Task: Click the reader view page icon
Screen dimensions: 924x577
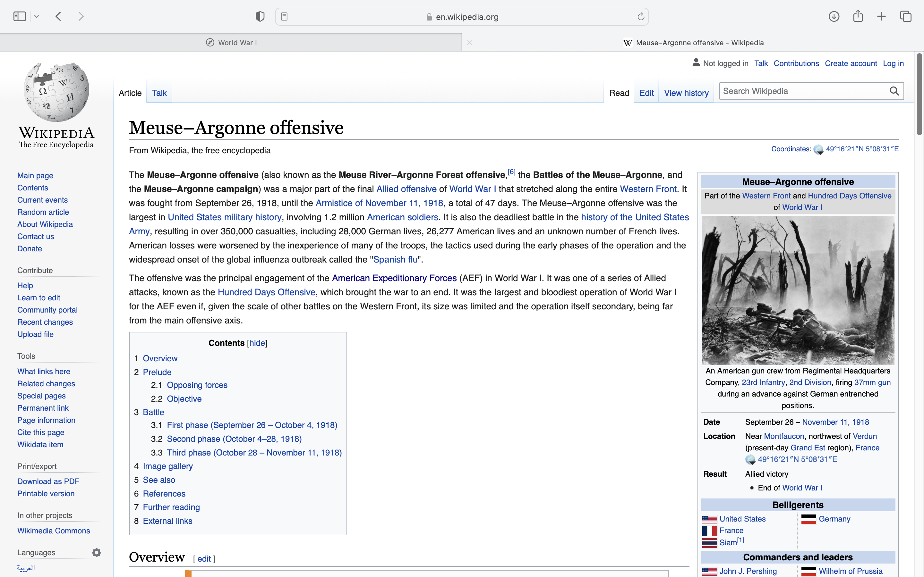Action: tap(284, 16)
